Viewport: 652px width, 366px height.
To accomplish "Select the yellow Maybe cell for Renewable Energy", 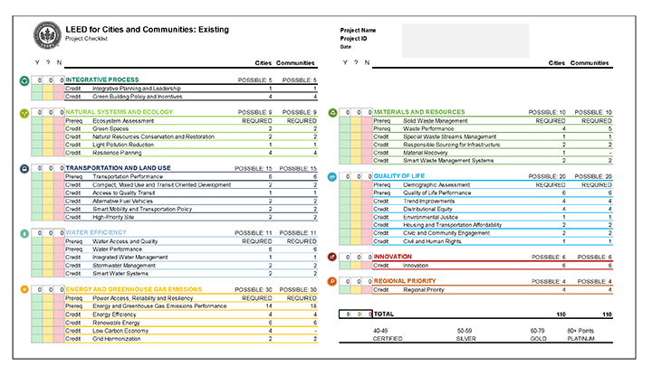I will (x=48, y=322).
